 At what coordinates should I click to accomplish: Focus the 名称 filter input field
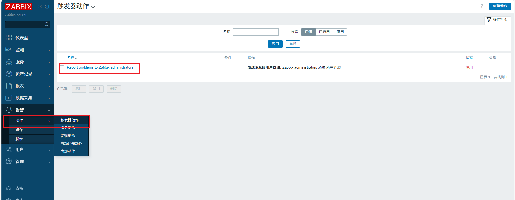pyautogui.click(x=256, y=32)
